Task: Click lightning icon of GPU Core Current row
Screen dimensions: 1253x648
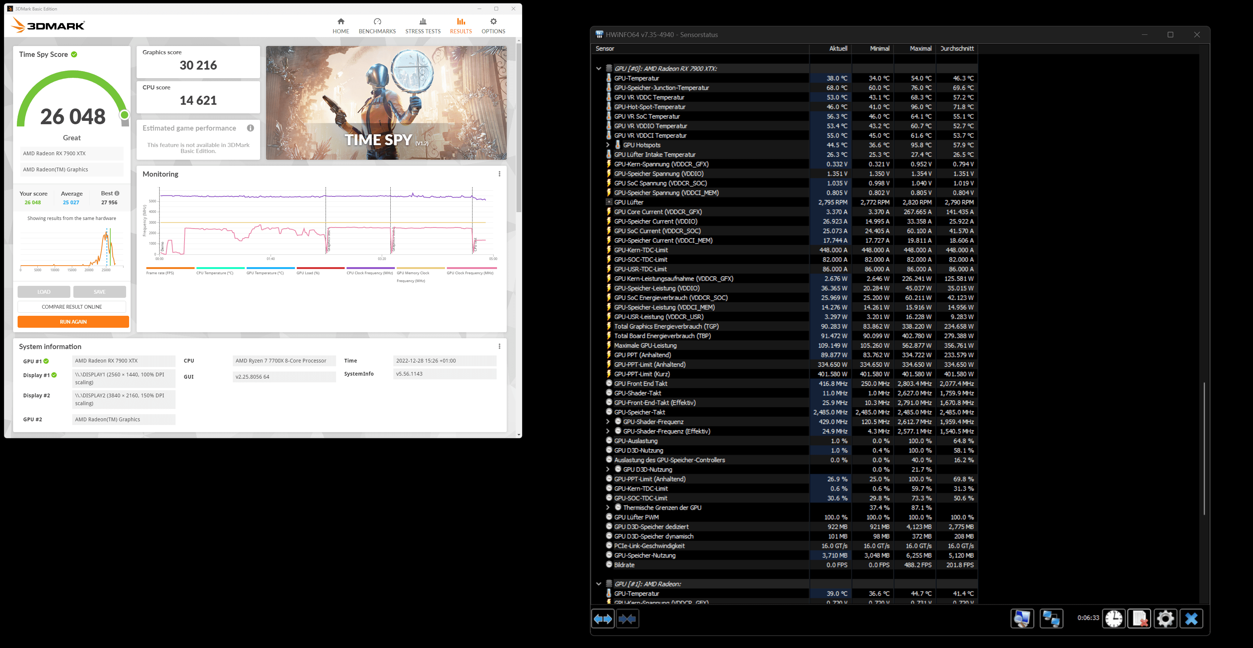Action: (609, 211)
